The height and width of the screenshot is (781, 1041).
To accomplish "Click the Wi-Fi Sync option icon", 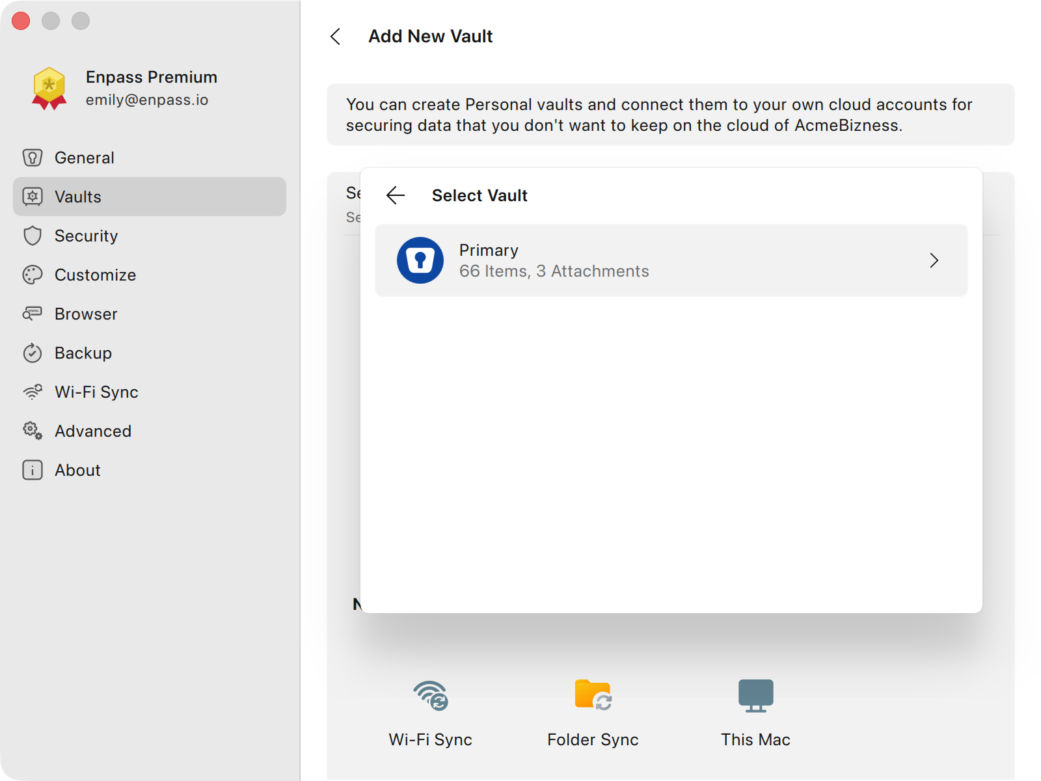I will (431, 696).
